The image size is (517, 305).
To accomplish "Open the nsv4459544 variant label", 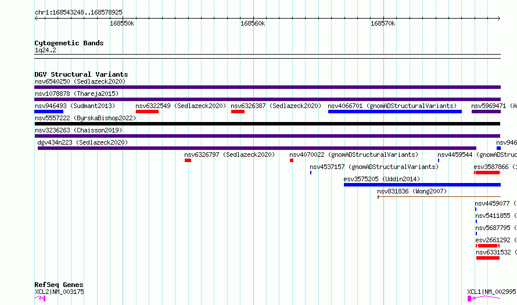I will pyautogui.click(x=477, y=155).
